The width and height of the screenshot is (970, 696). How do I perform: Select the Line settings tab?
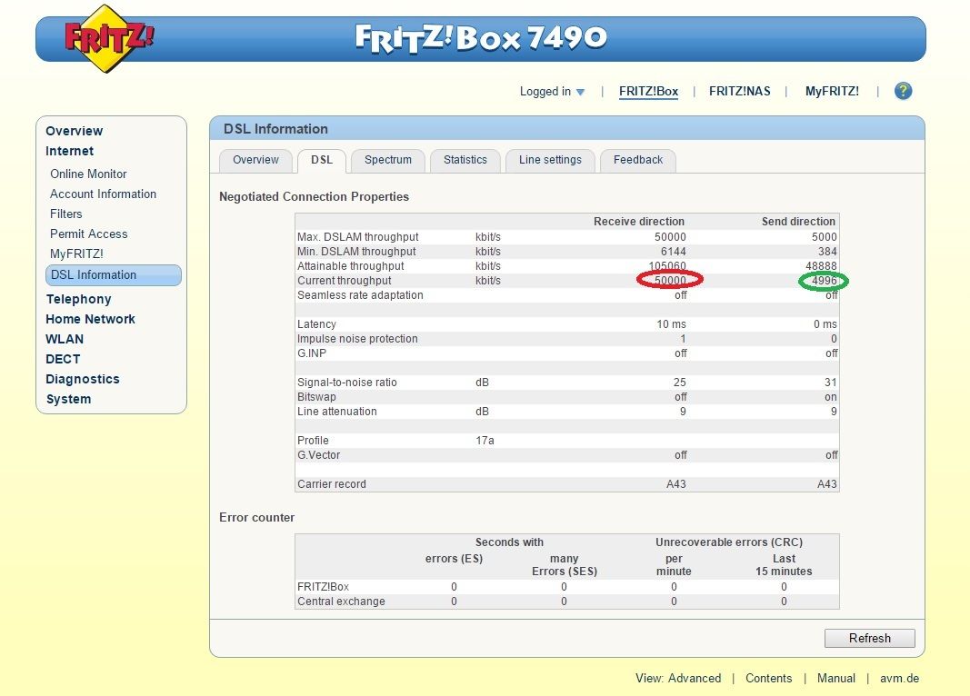click(x=549, y=160)
